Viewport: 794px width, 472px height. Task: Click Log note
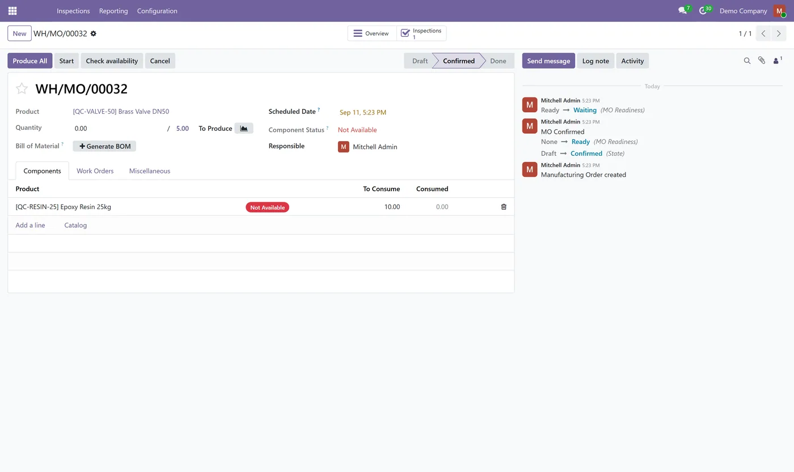pyautogui.click(x=595, y=61)
